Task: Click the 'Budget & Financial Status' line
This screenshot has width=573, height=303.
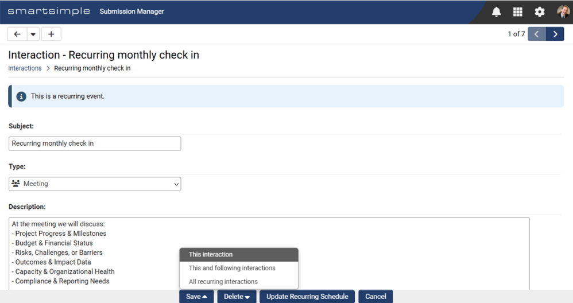Action: (x=52, y=243)
